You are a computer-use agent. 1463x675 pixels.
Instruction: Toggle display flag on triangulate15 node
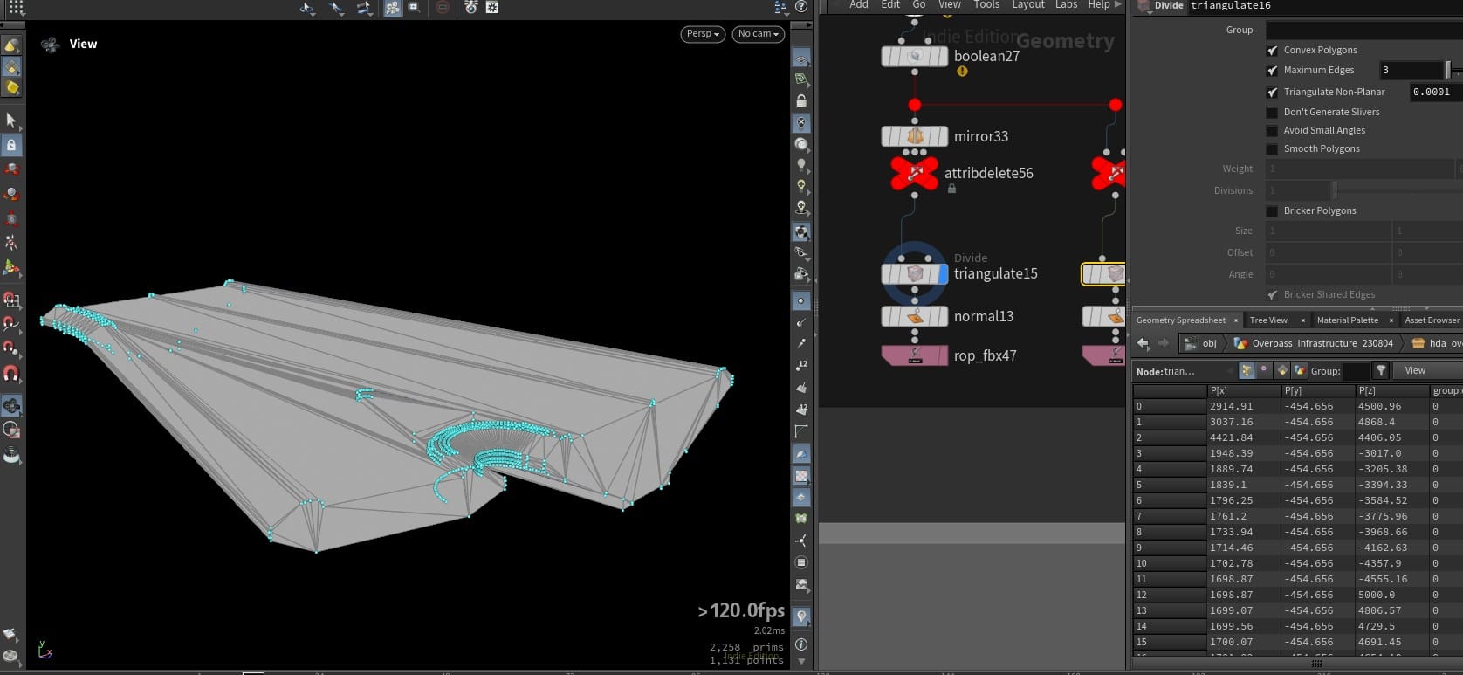point(943,273)
